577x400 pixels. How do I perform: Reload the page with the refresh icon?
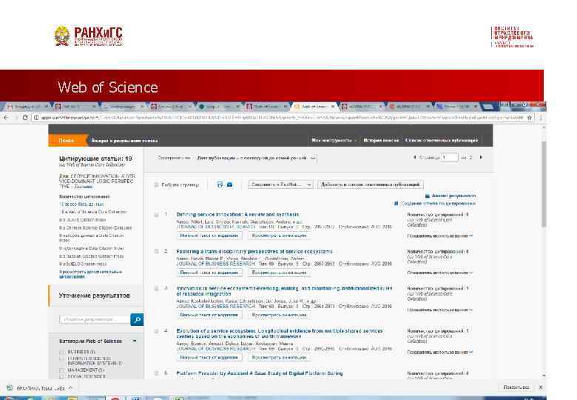(25, 118)
